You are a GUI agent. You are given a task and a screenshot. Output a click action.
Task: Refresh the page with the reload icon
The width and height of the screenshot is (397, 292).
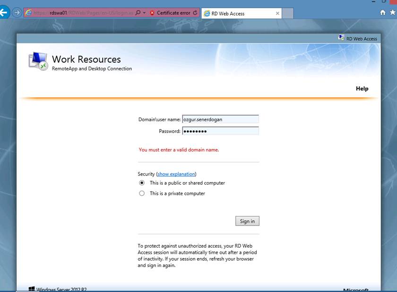coord(195,13)
